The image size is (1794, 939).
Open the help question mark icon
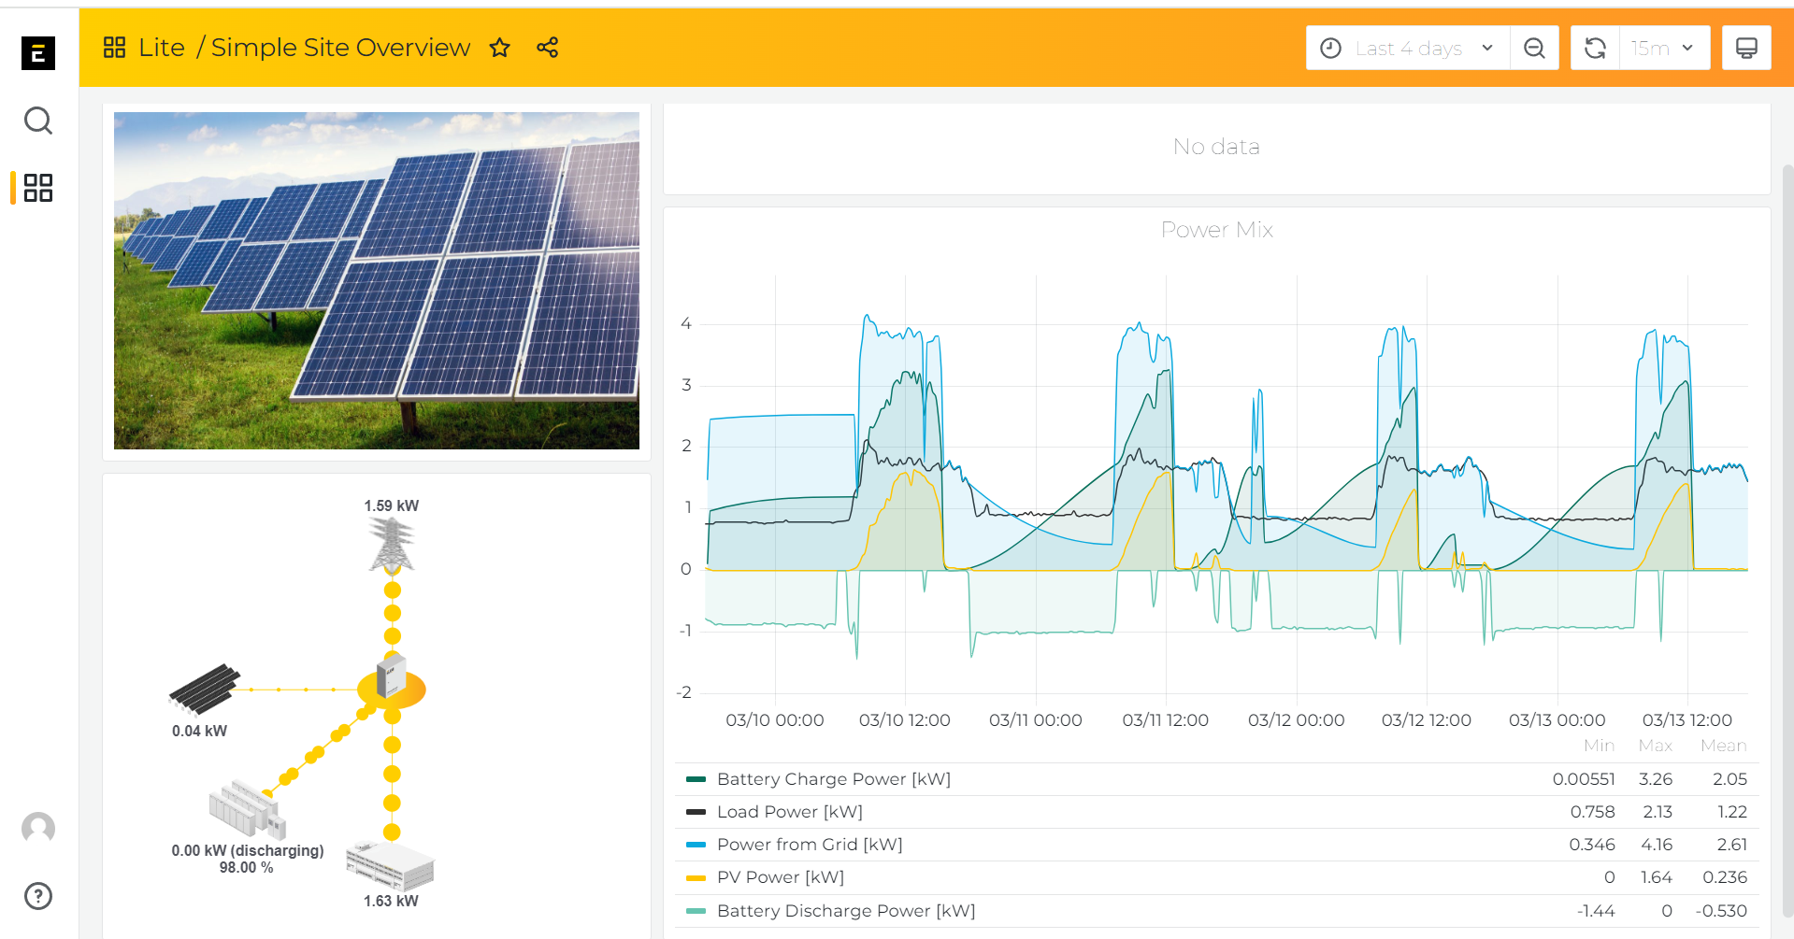pos(38,896)
